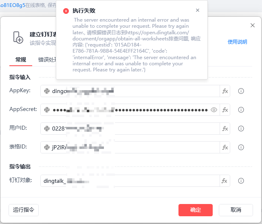Click Python mode icon in AppKey field

[46, 91]
